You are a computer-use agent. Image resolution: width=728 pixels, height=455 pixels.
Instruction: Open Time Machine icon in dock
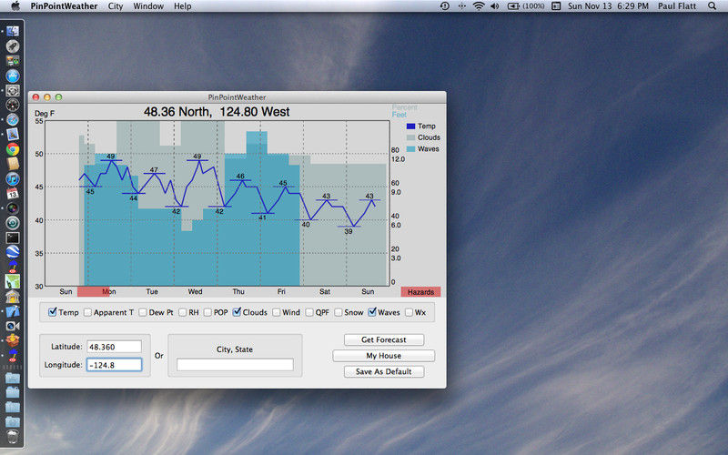click(13, 222)
